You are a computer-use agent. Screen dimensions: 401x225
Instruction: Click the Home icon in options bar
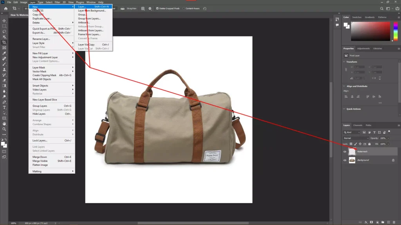[5, 9]
